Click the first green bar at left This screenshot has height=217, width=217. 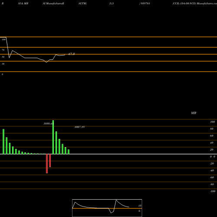point(3,141)
